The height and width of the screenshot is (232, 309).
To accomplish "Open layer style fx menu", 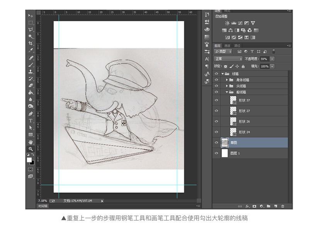I will 248,206.
